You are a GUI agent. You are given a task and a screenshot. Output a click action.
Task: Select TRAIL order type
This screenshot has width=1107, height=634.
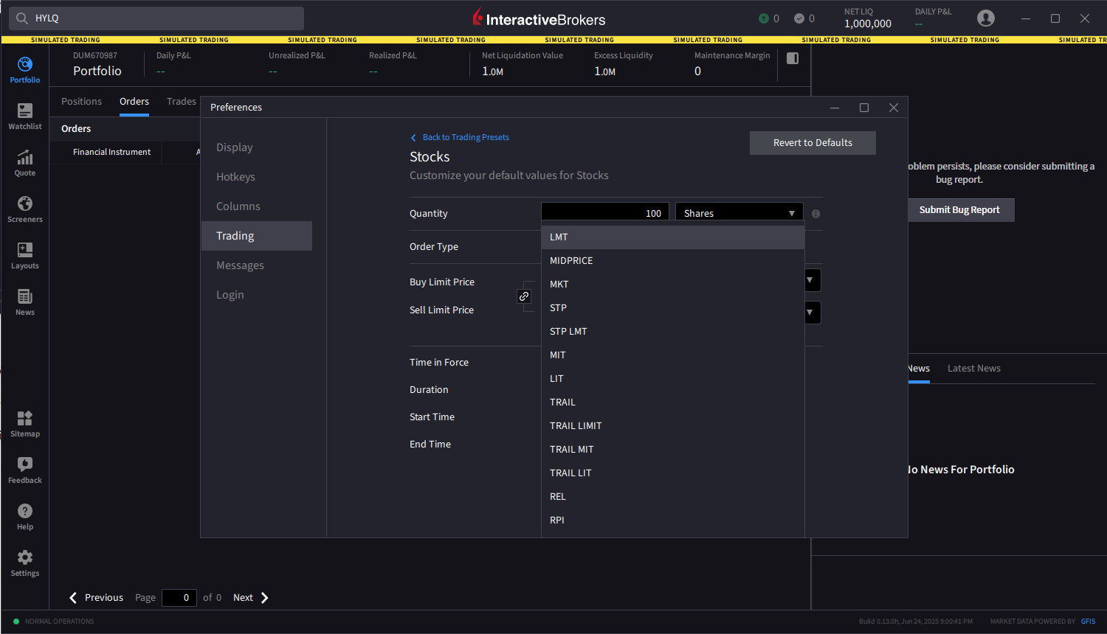click(x=672, y=403)
